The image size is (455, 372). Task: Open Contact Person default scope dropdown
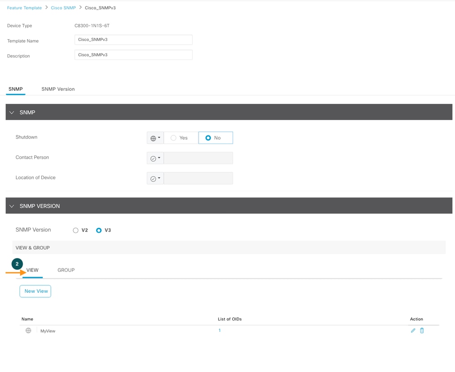point(155,158)
